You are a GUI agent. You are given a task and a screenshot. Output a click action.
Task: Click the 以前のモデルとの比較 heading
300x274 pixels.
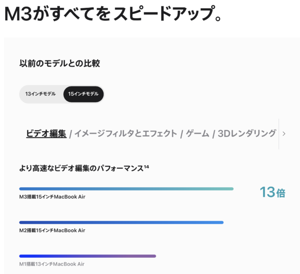[x=60, y=63]
